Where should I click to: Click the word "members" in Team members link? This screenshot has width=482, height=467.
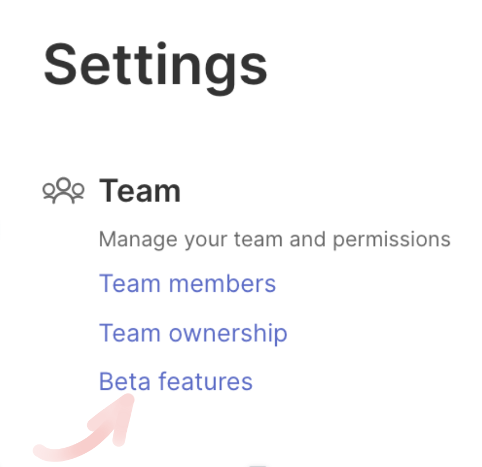[x=222, y=284]
